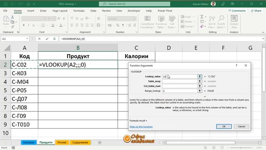Toggle Bold formatting
This screenshot has height=150, width=266.
click(24, 25)
